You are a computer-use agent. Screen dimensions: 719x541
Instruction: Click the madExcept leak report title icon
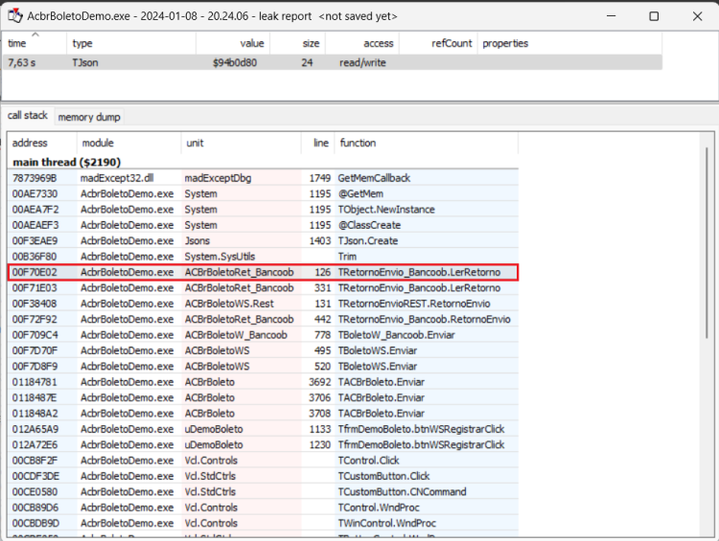pos(14,16)
